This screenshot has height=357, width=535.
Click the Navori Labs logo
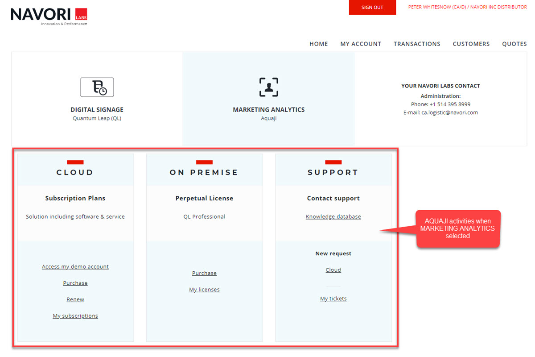49,16
